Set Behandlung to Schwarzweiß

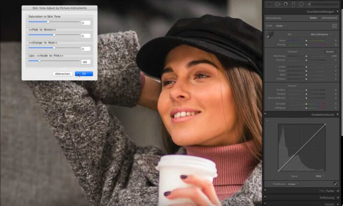(329, 18)
